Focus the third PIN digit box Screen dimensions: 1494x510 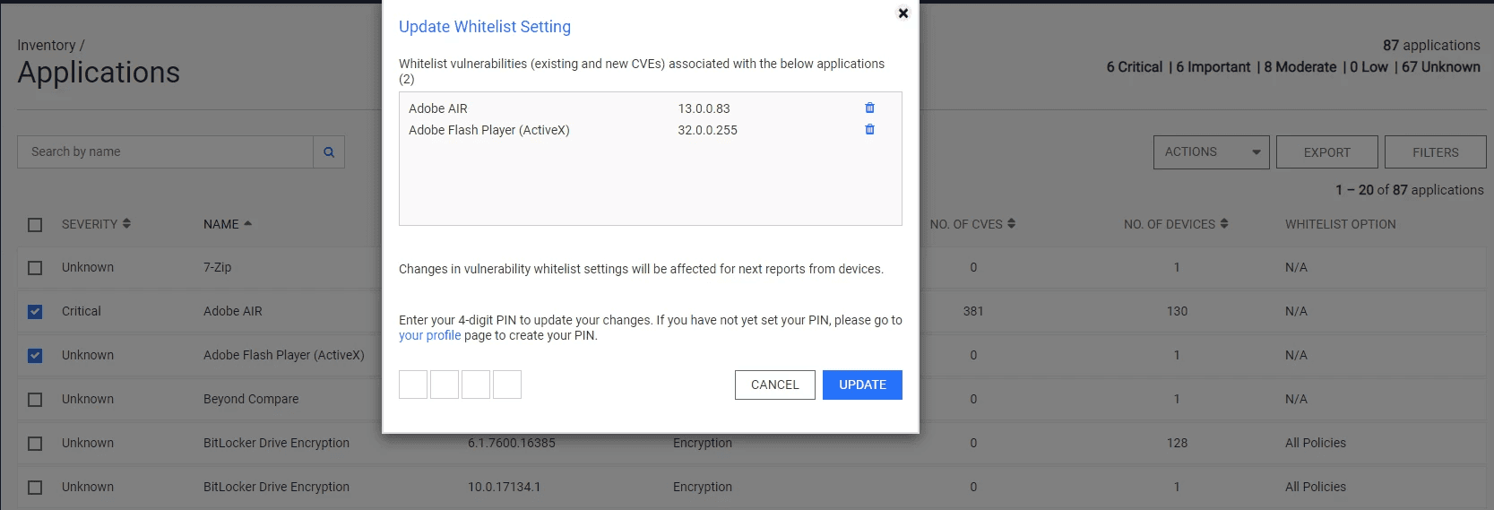click(x=476, y=385)
